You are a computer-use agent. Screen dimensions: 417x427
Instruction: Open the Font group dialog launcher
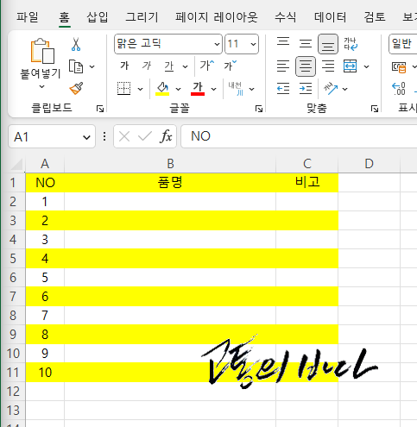click(x=259, y=109)
